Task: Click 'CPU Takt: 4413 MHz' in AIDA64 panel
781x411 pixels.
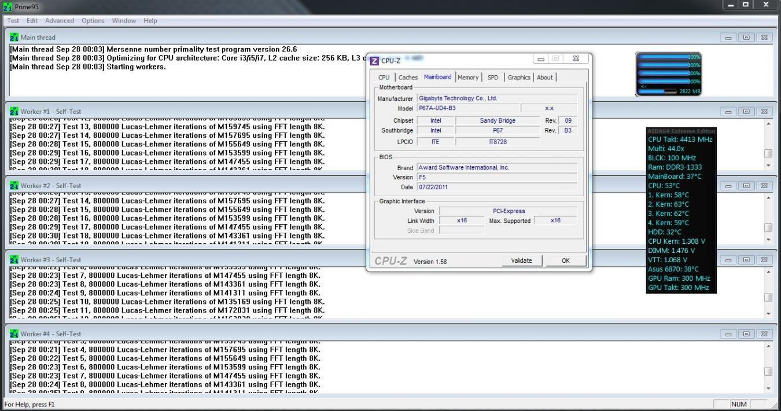Action: click(680, 139)
